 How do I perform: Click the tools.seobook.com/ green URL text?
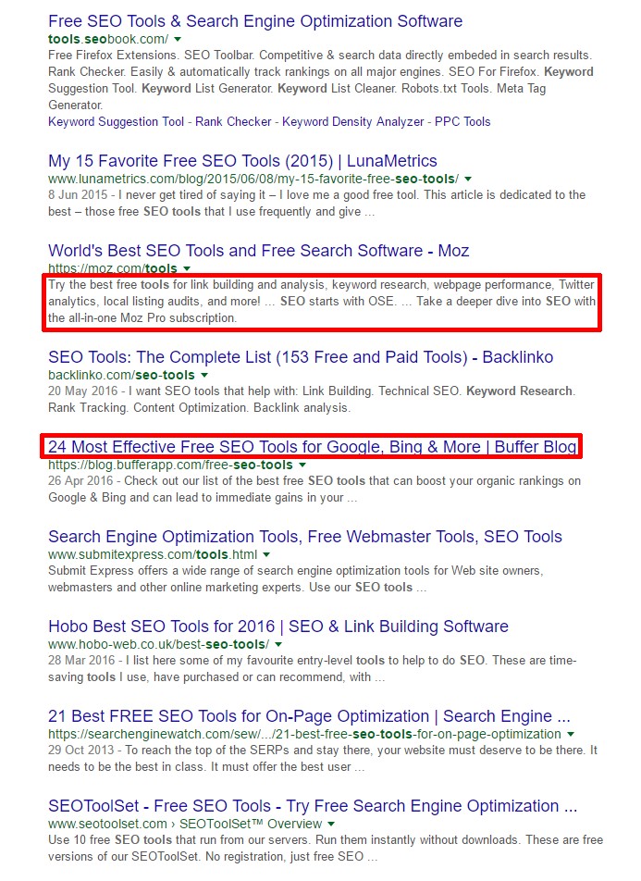(x=108, y=39)
